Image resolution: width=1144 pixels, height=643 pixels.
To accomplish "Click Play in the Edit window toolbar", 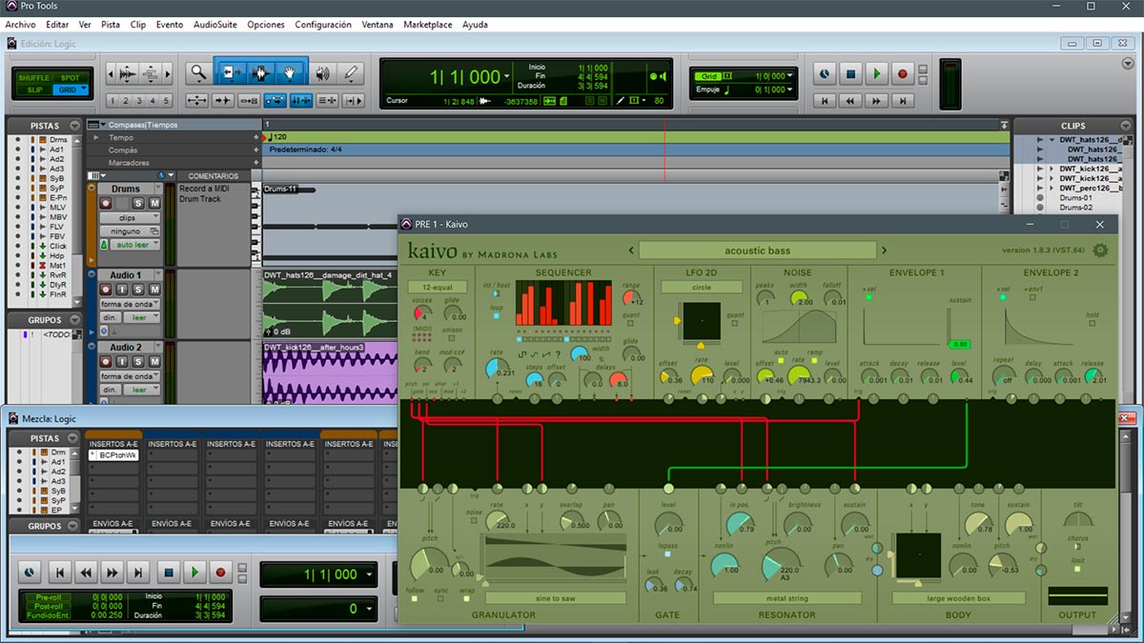I will pyautogui.click(x=876, y=72).
